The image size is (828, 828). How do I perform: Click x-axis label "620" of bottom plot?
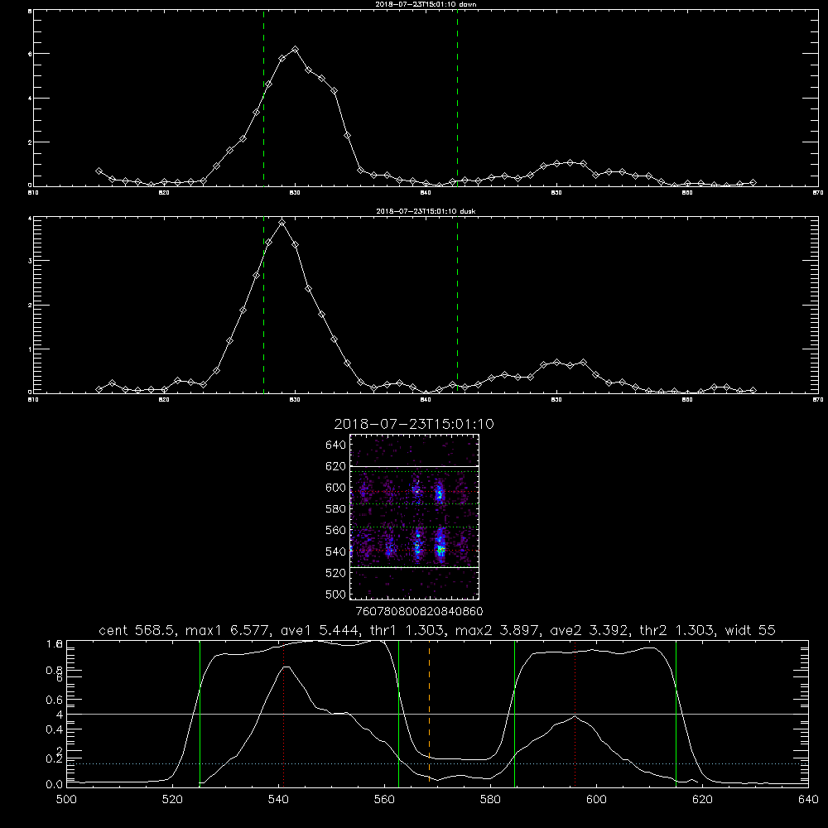(702, 800)
